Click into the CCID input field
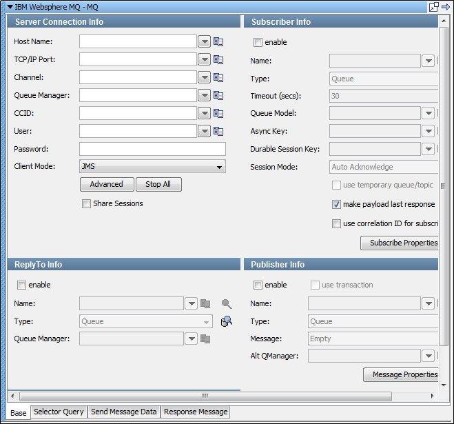The height and width of the screenshot is (424, 454). [x=138, y=114]
